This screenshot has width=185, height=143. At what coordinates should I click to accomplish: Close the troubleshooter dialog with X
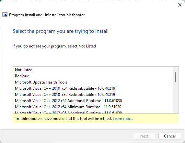tap(180, 5)
